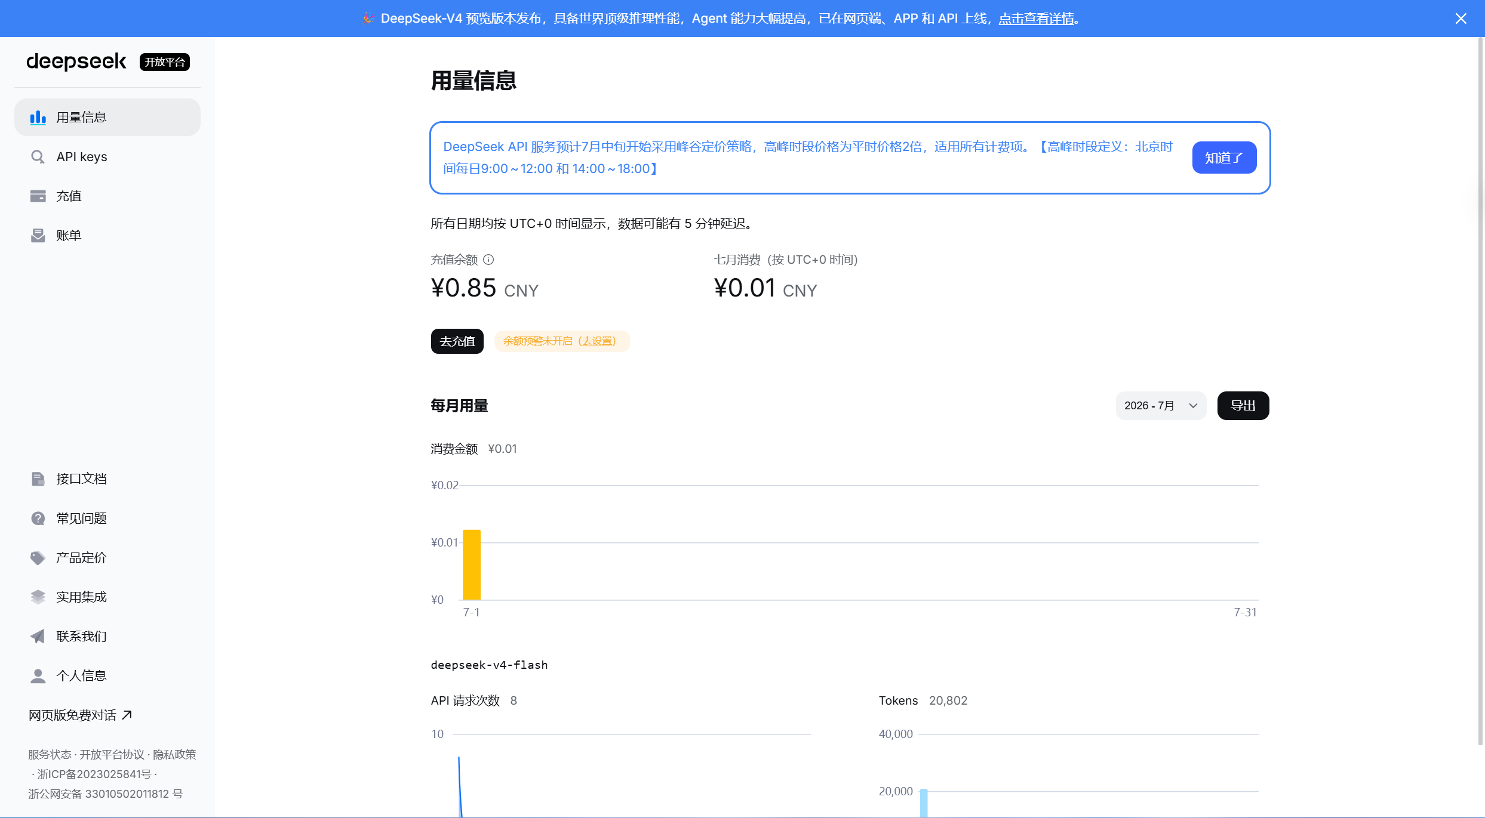Click the DeepSeek API 峰谷定价 notice text
The image size is (1485, 818).
[x=808, y=158]
